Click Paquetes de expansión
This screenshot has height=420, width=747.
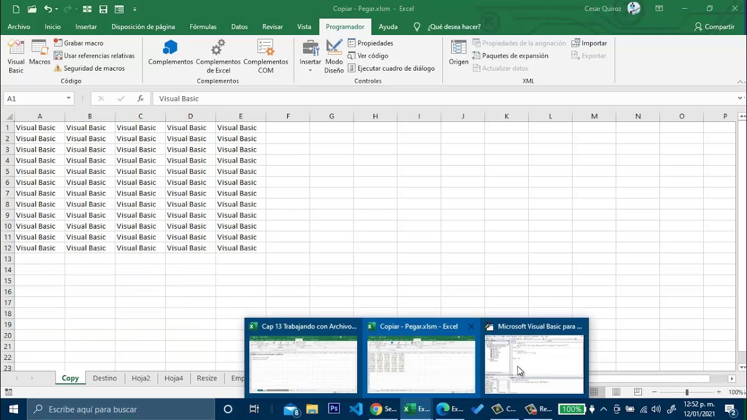coord(511,55)
